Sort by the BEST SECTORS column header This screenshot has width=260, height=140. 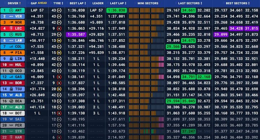pos(238,3)
